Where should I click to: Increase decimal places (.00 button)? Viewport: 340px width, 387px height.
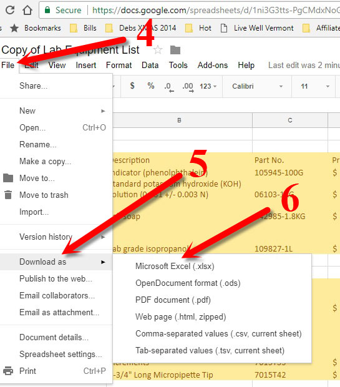[x=188, y=87]
